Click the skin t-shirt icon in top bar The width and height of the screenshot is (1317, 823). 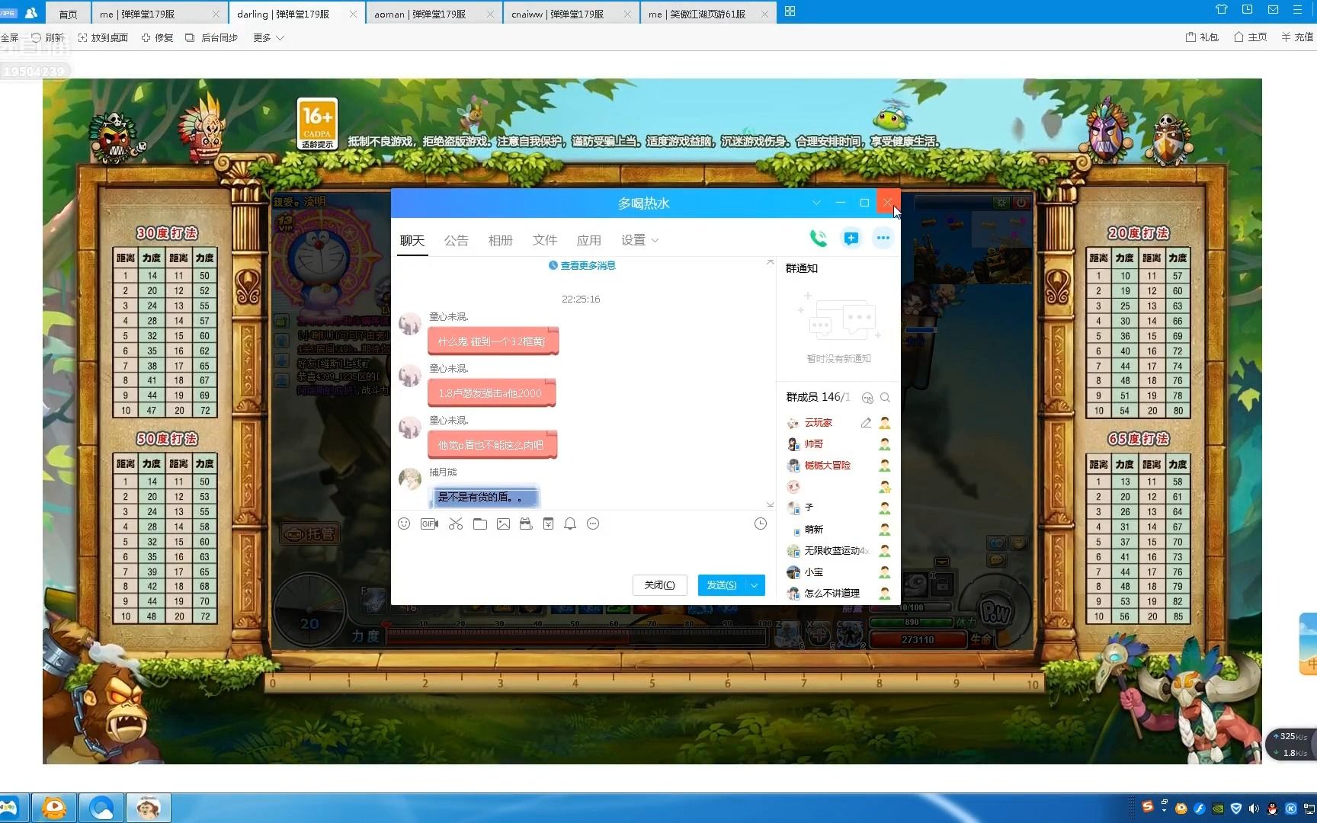[1222, 9]
